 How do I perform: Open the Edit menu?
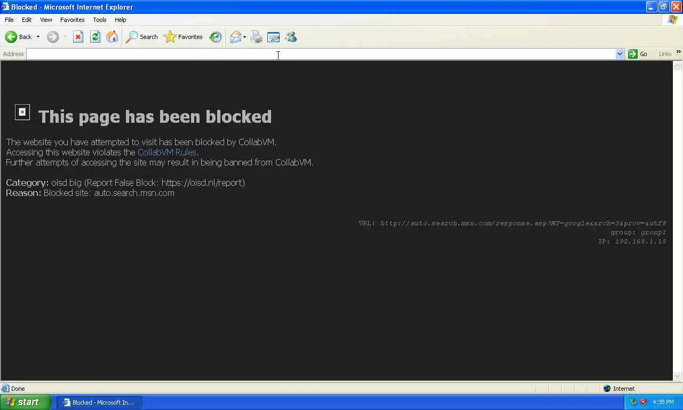[x=27, y=20]
